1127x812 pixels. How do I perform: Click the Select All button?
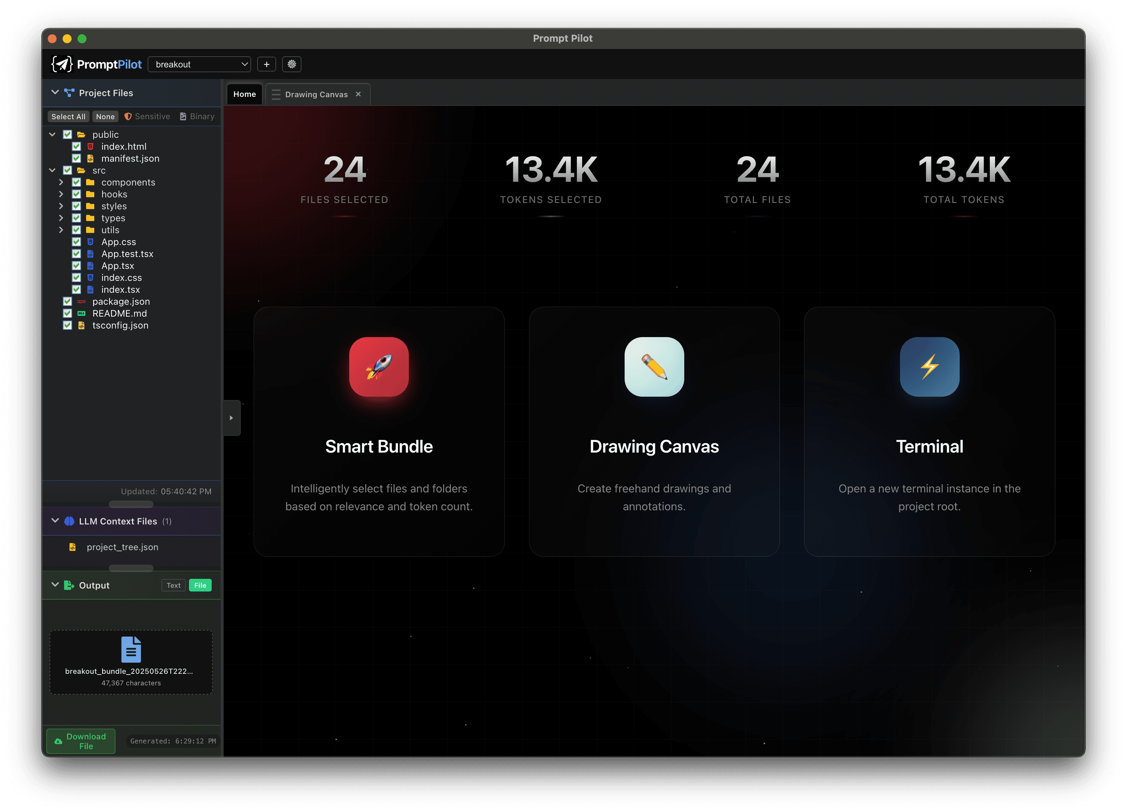(69, 116)
